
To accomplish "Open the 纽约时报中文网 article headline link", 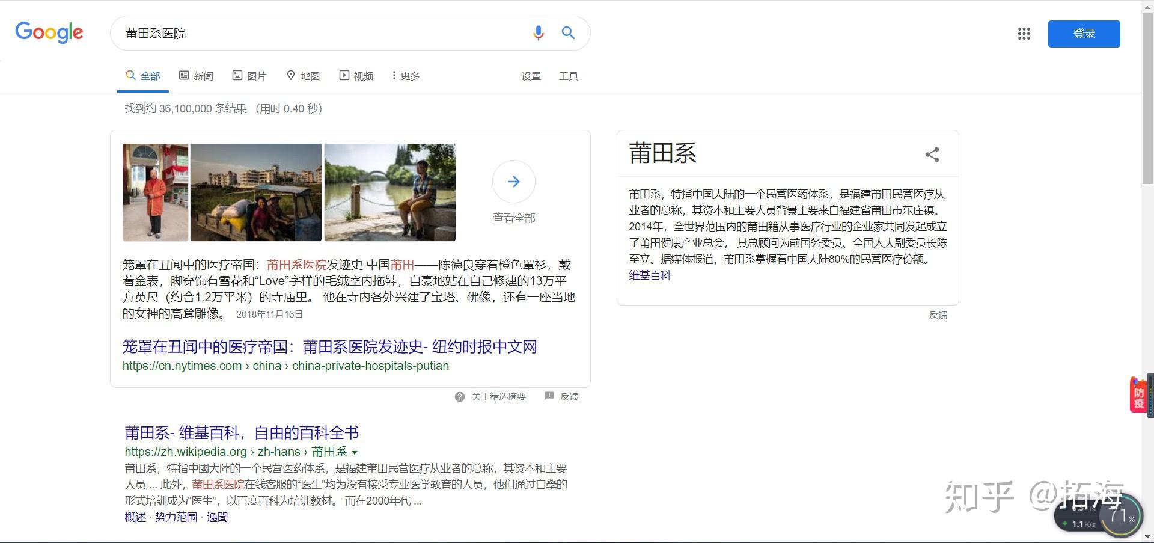I will click(329, 347).
